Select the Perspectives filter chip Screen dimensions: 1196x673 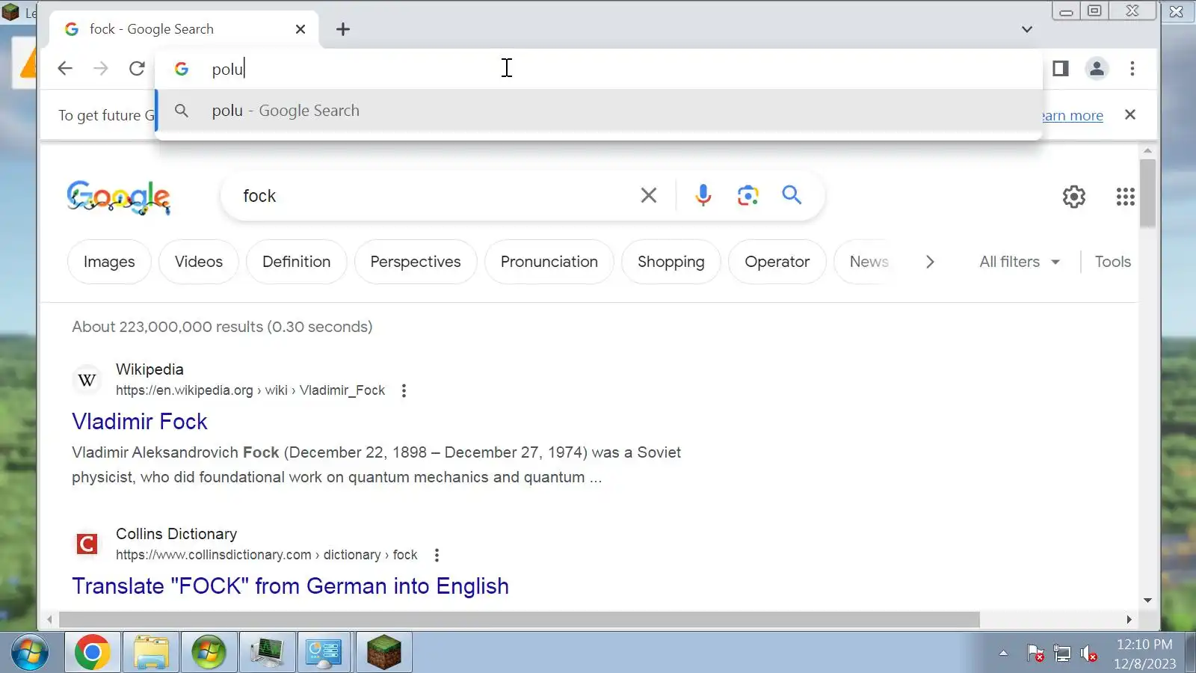[x=416, y=262]
